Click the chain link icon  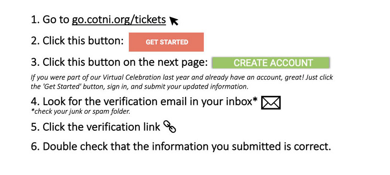click(170, 127)
